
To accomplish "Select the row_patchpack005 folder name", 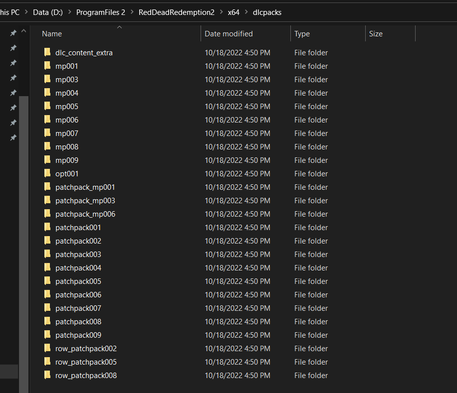I will (86, 362).
